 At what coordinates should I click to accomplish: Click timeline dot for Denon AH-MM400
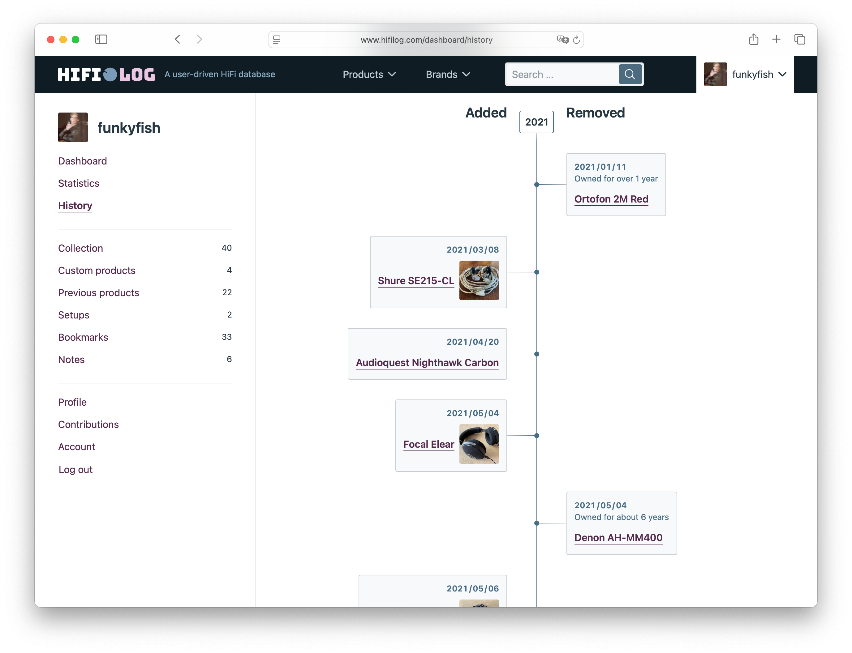pyautogui.click(x=537, y=523)
